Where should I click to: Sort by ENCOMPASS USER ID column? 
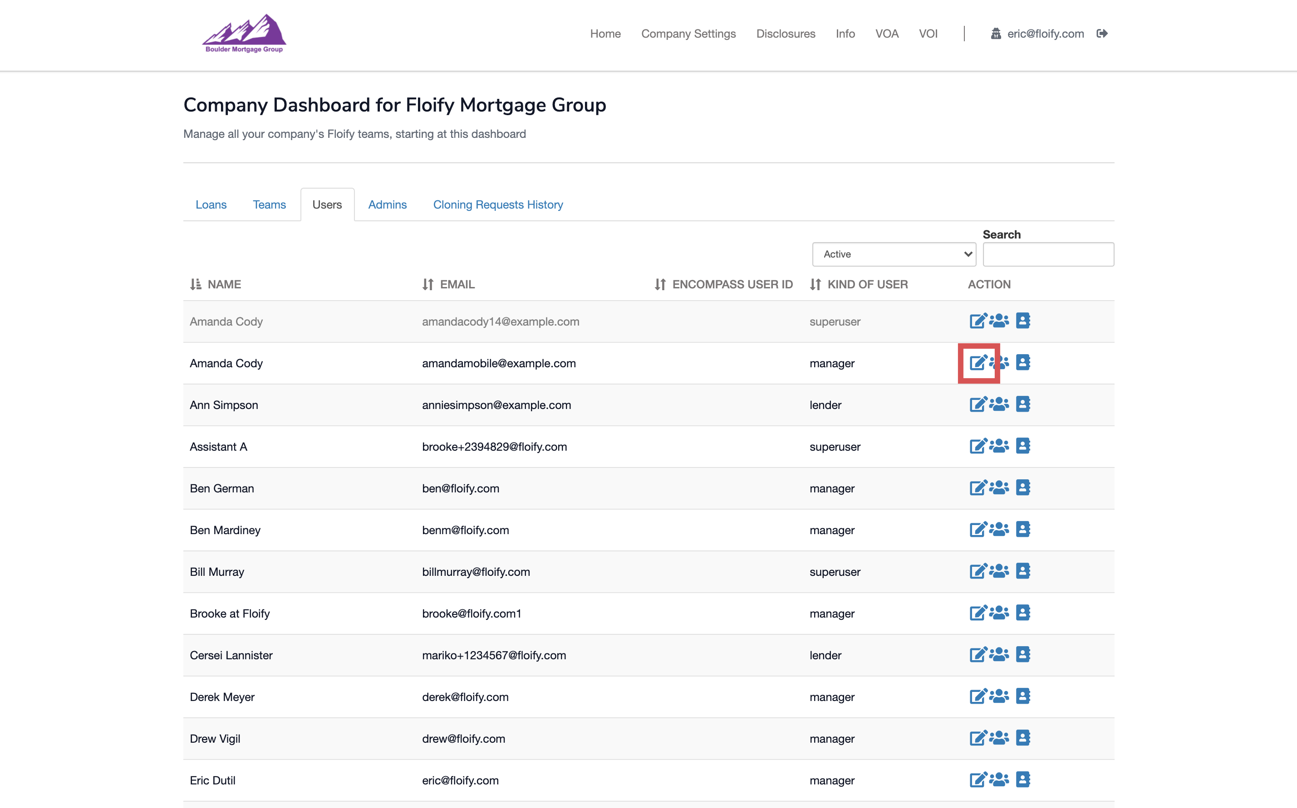724,284
